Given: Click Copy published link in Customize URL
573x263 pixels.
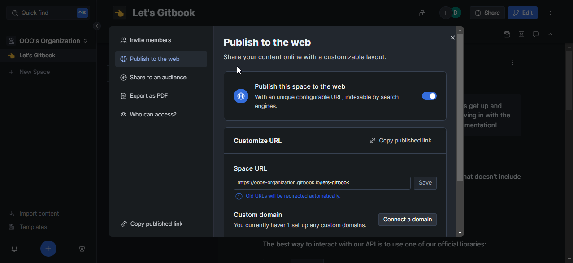Looking at the screenshot, I should [x=400, y=141].
